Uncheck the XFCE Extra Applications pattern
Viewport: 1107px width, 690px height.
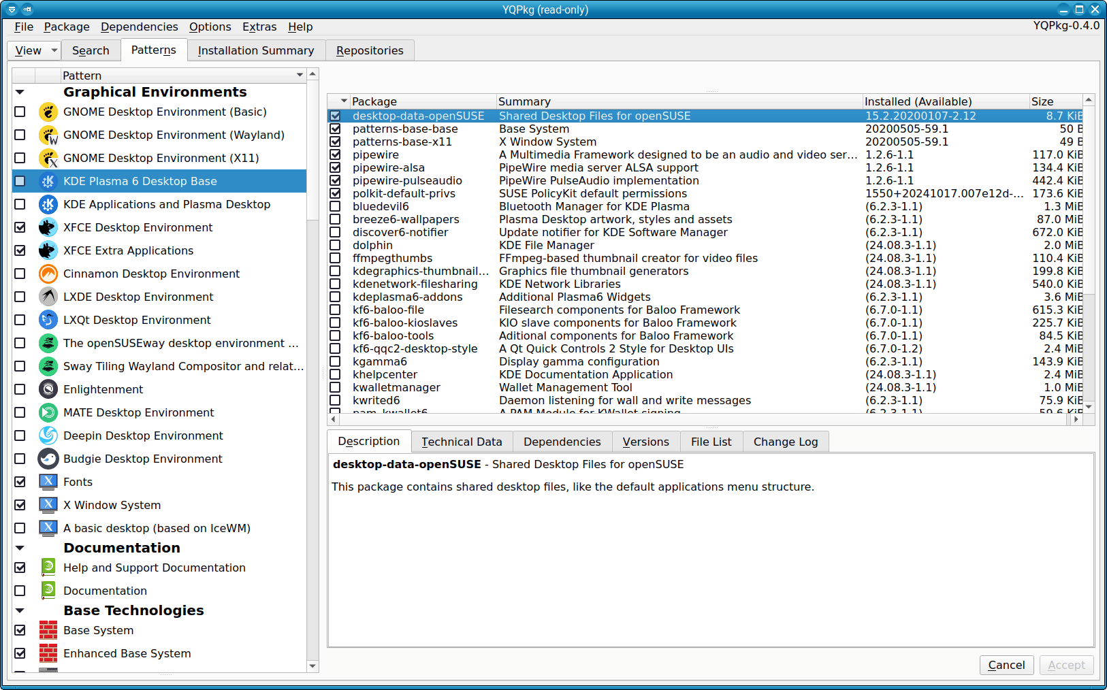pos(20,250)
